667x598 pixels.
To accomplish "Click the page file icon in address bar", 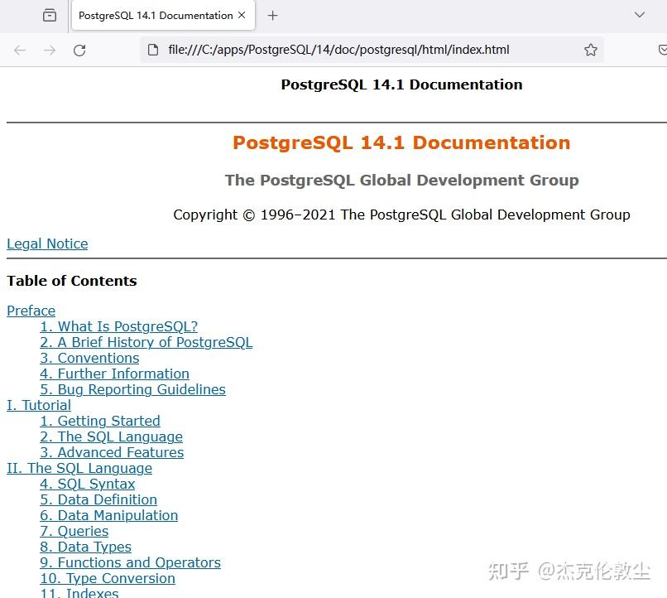I will click(153, 50).
